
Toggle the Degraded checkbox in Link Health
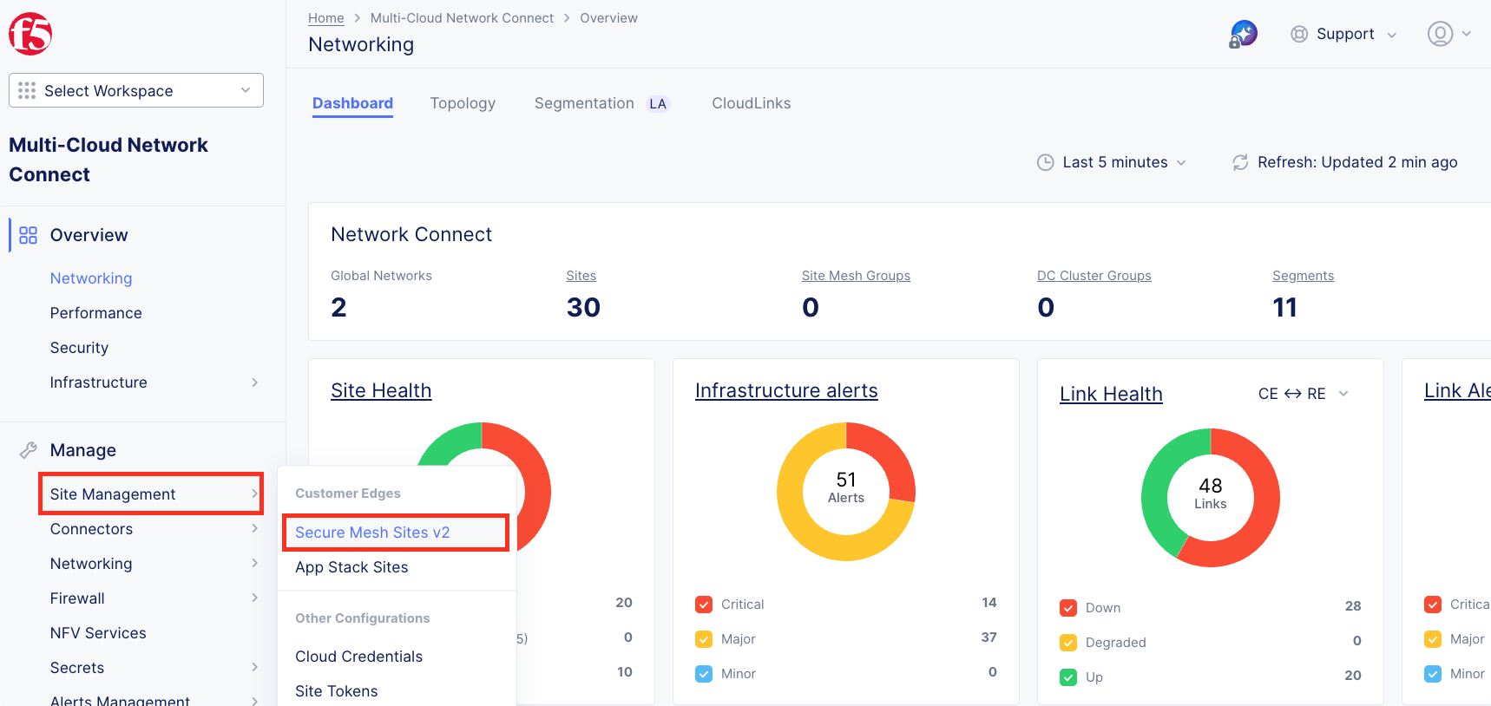1068,643
